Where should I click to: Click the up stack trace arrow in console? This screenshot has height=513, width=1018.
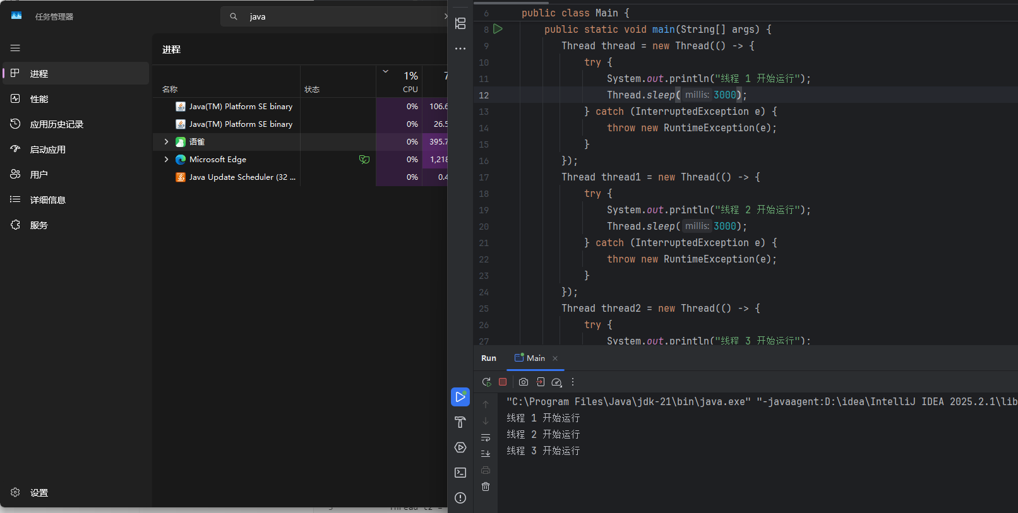point(486,404)
